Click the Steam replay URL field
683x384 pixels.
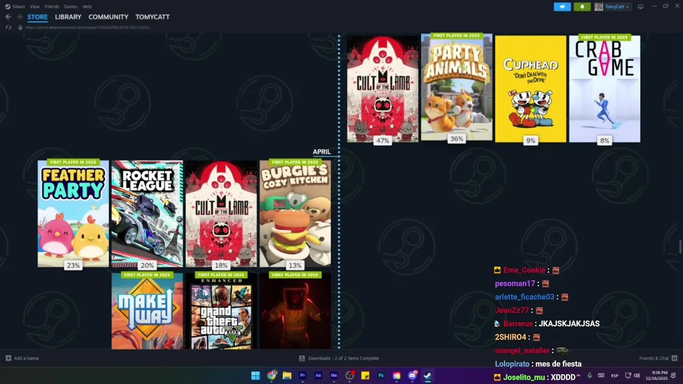point(87,27)
